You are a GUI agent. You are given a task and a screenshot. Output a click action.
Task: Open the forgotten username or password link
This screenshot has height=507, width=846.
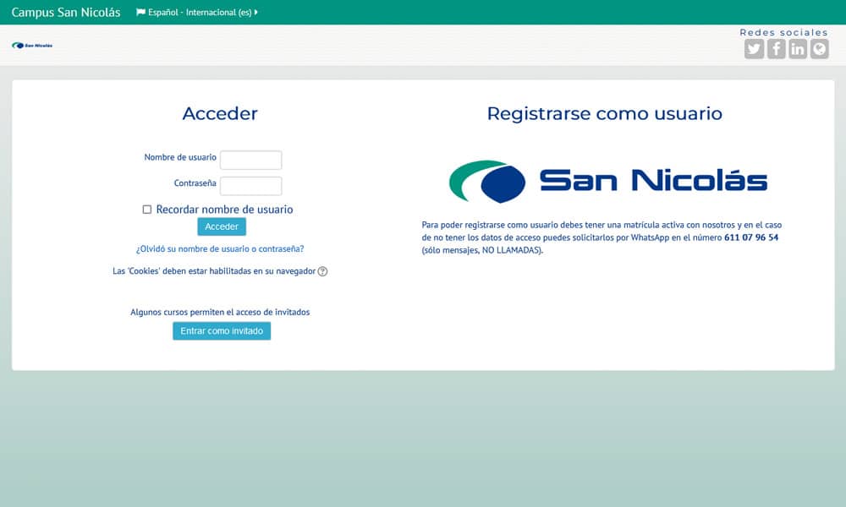click(x=220, y=249)
